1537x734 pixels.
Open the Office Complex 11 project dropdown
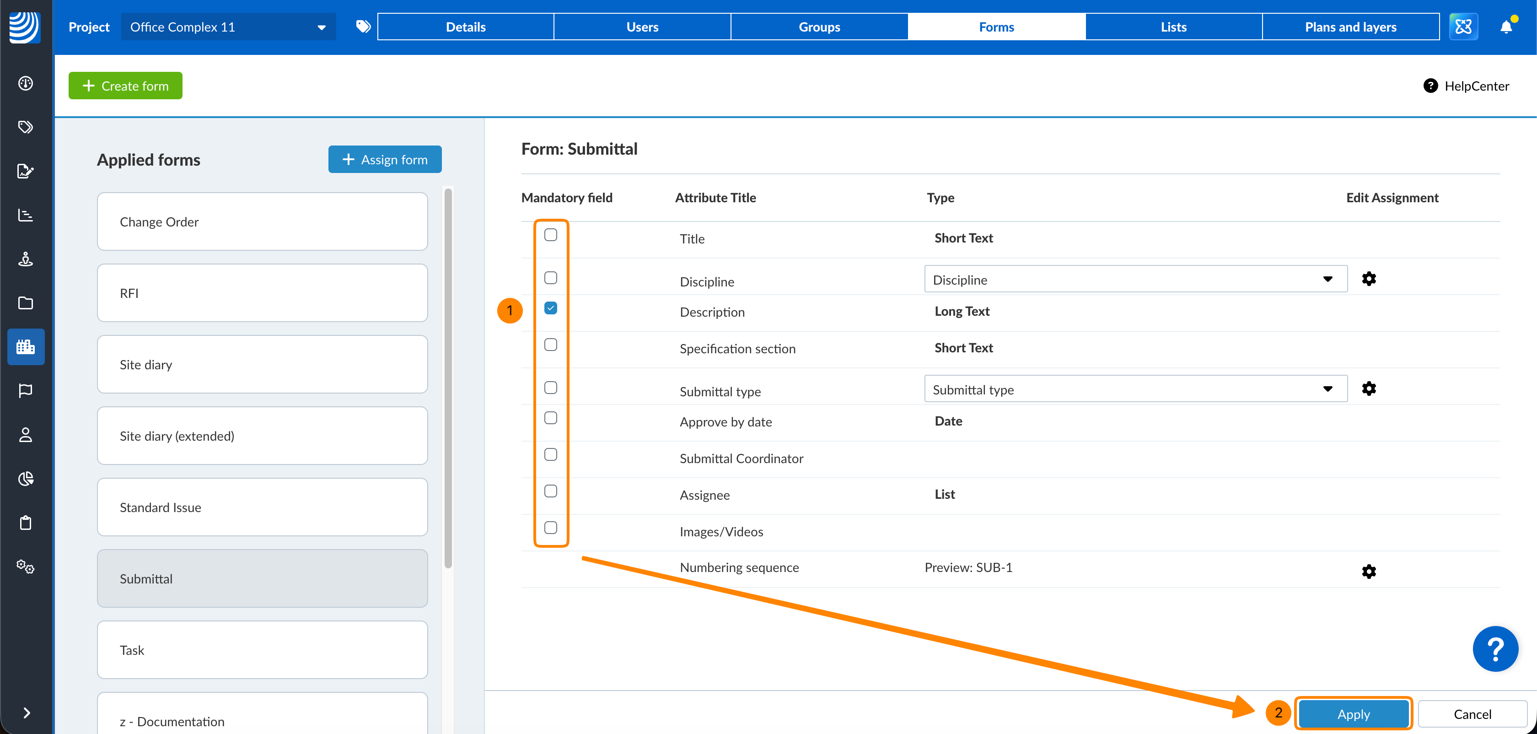(228, 27)
